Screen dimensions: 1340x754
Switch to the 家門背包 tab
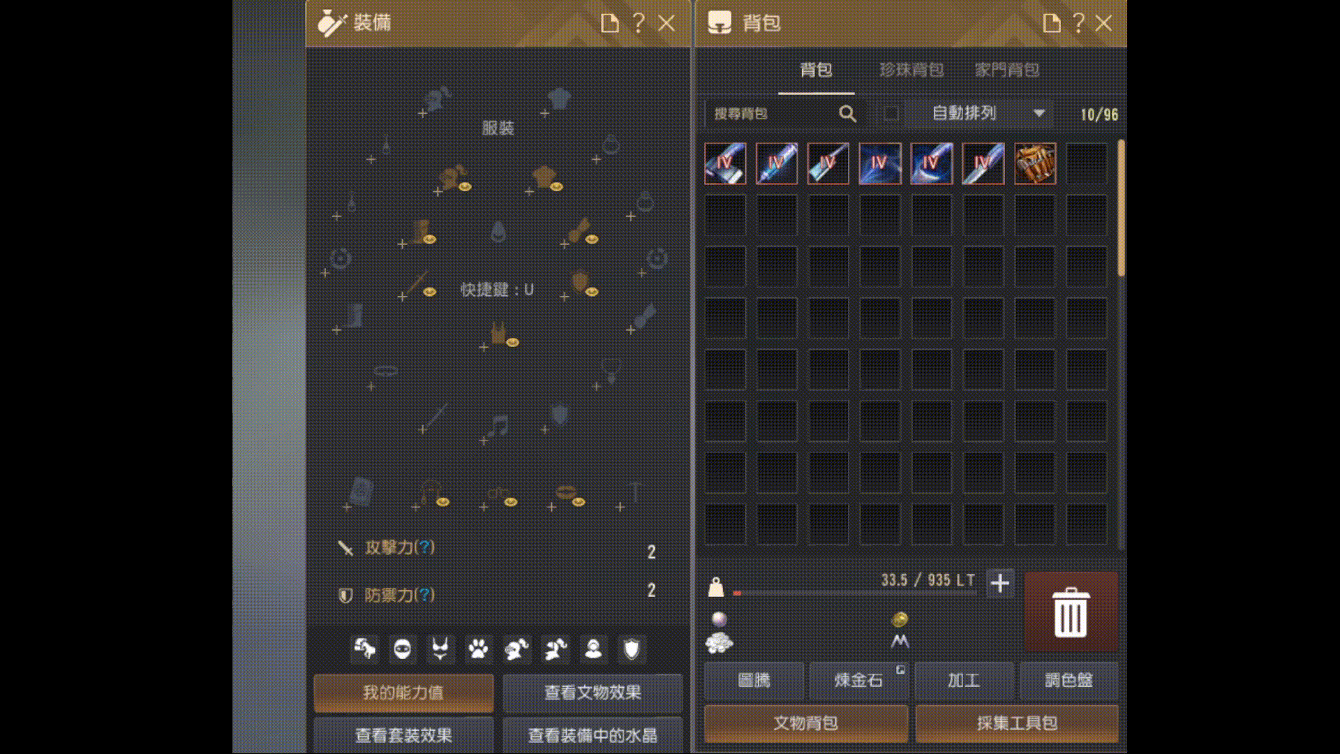pyautogui.click(x=1007, y=70)
